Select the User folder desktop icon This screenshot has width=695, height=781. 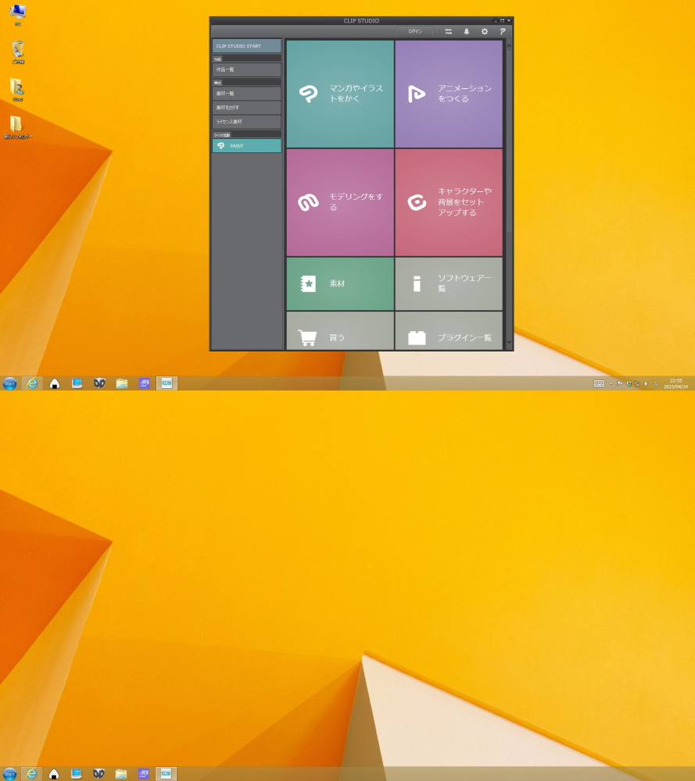coord(18,90)
